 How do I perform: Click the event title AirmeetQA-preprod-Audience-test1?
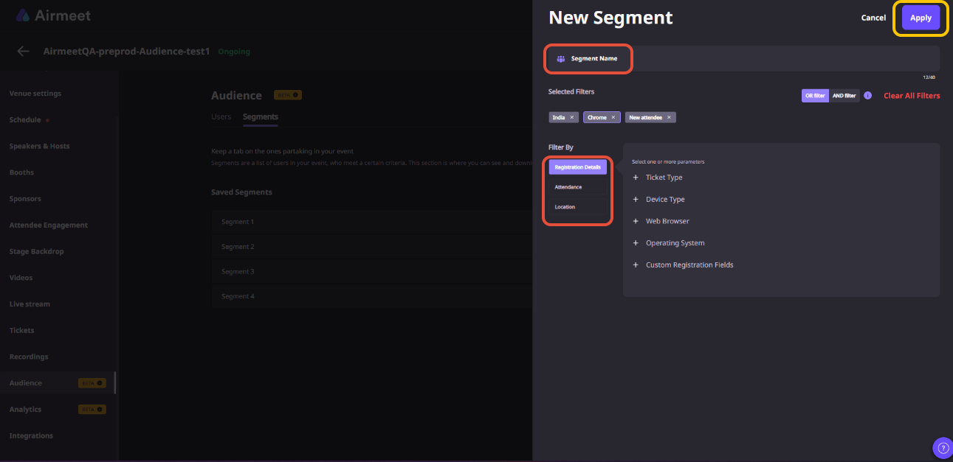point(127,52)
